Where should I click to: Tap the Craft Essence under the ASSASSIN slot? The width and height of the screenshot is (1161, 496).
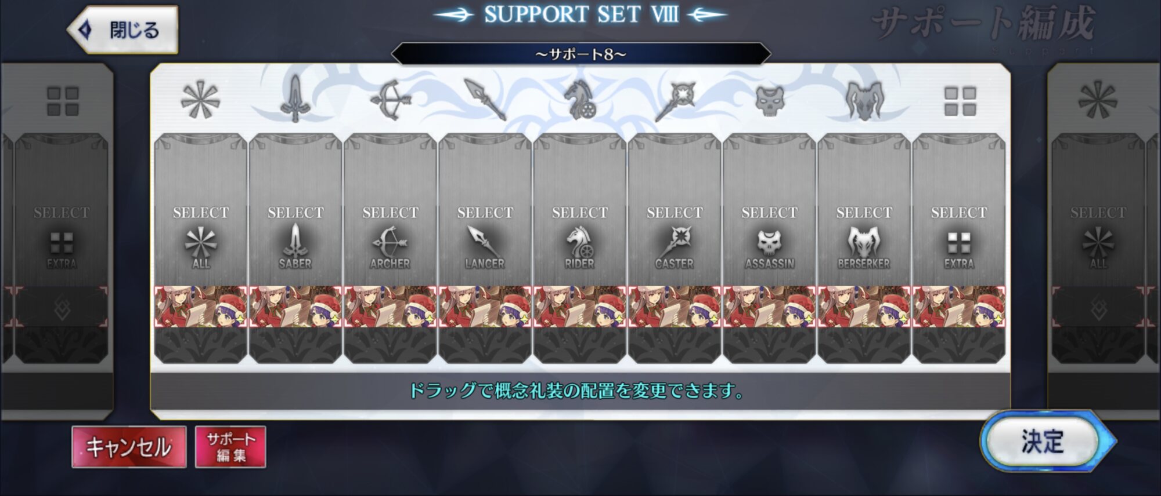[x=769, y=307]
